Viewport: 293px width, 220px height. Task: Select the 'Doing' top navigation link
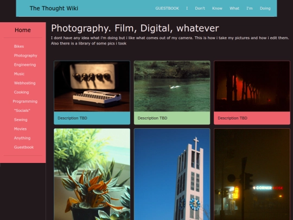(x=265, y=8)
